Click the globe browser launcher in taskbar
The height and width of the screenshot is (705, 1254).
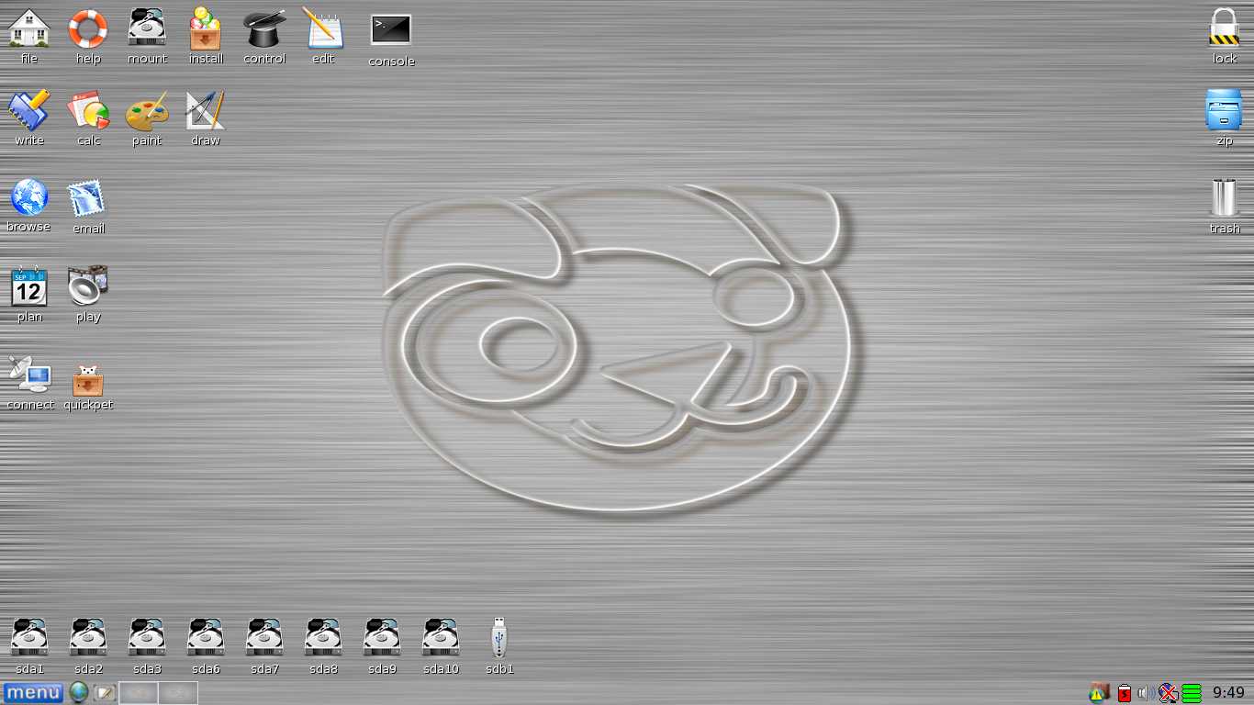79,693
